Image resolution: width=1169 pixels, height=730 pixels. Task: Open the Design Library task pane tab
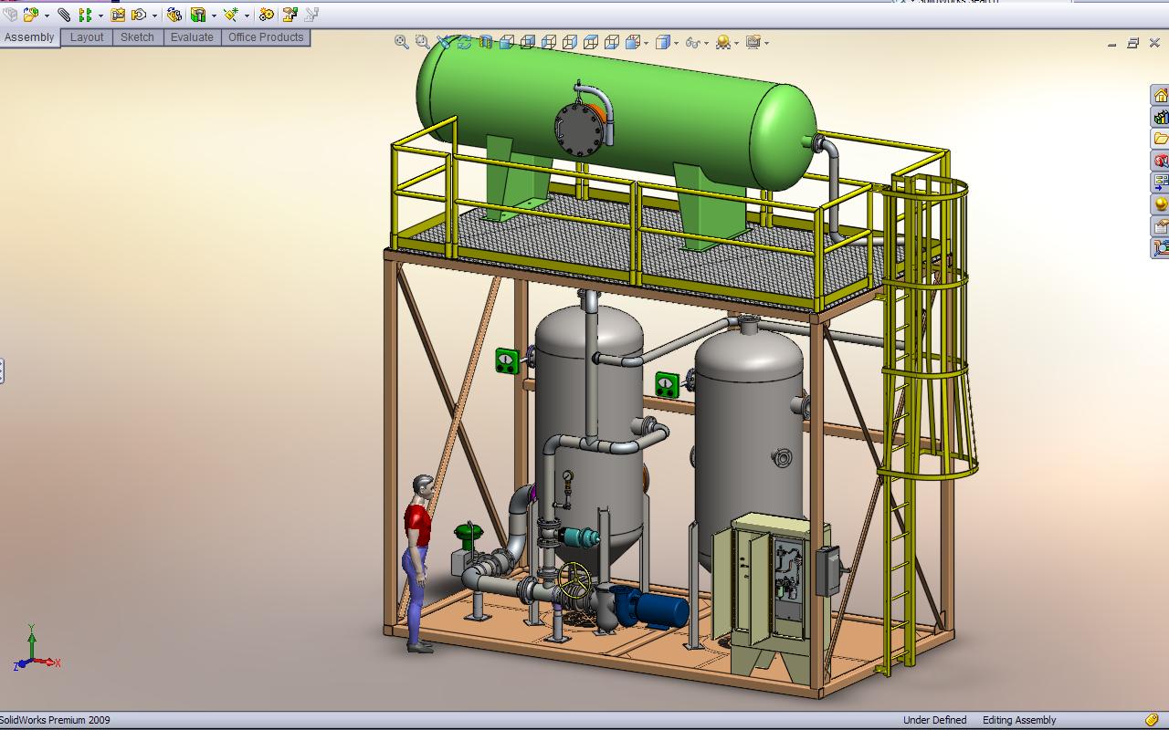coord(1160,117)
